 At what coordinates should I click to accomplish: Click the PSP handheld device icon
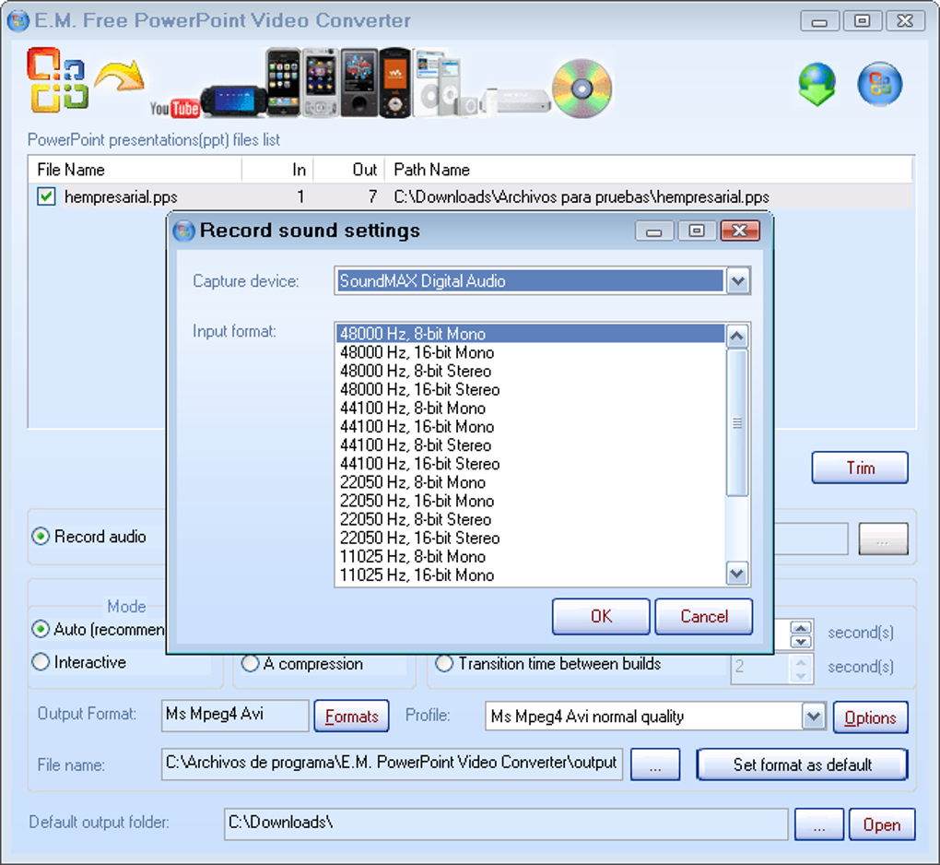[234, 101]
